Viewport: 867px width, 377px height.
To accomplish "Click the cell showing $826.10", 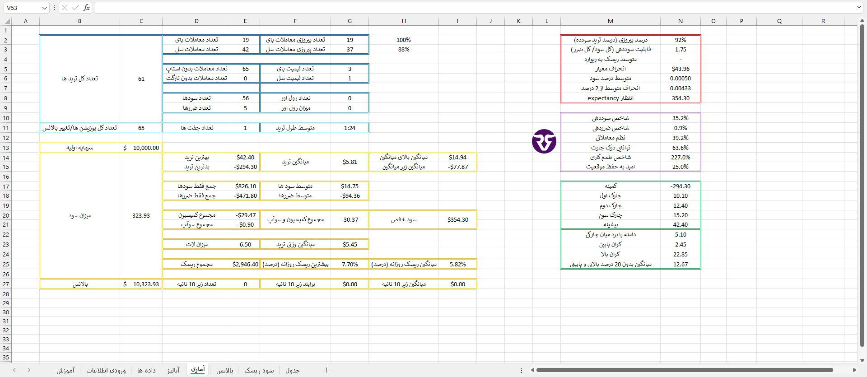I will tap(245, 186).
